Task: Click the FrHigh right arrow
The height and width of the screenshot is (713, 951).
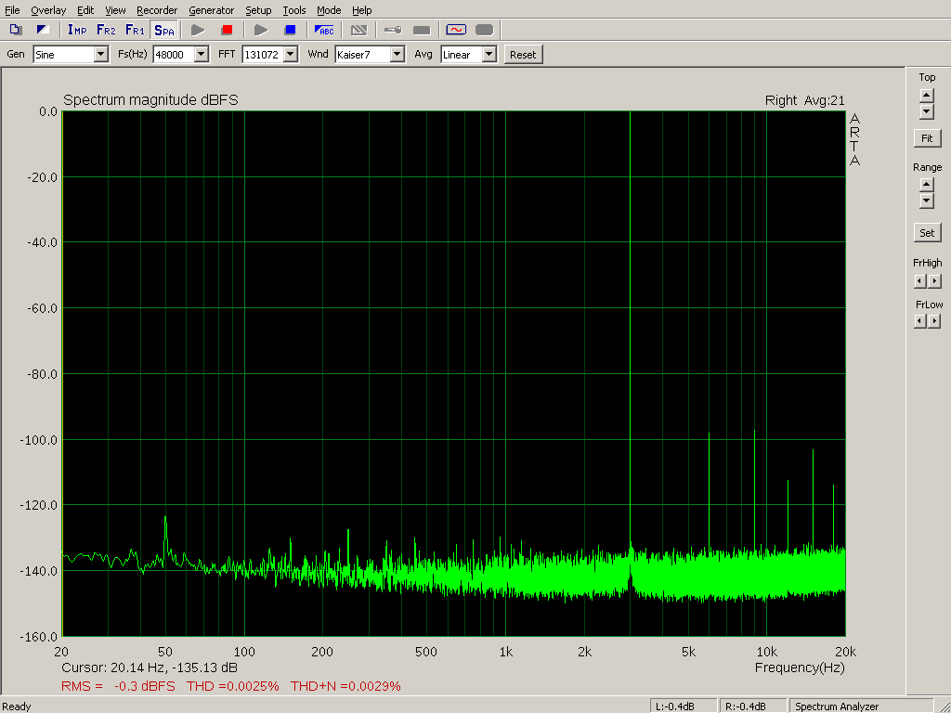Action: (x=934, y=280)
